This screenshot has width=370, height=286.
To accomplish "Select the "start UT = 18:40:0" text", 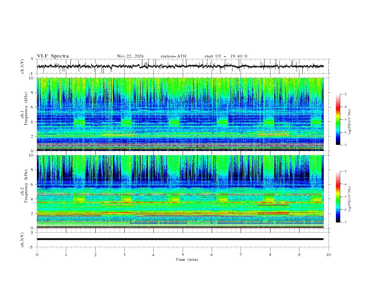I will pos(226,56).
